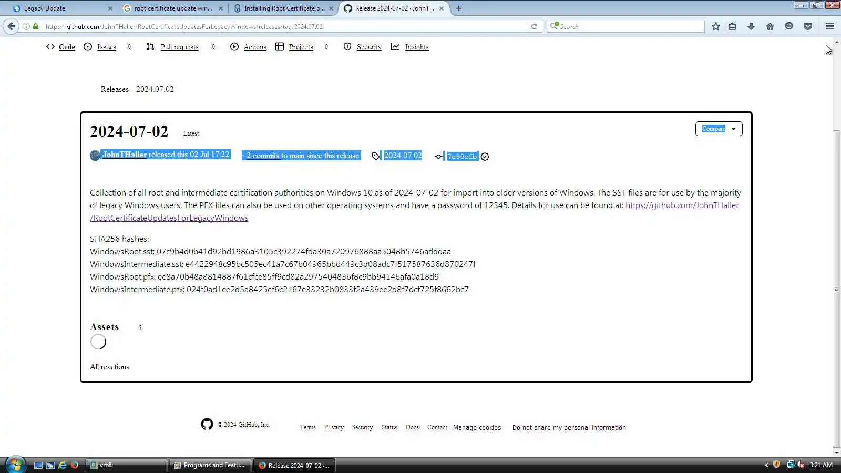Click the browser Search box
Viewport: 841px width, 473px height.
[625, 26]
